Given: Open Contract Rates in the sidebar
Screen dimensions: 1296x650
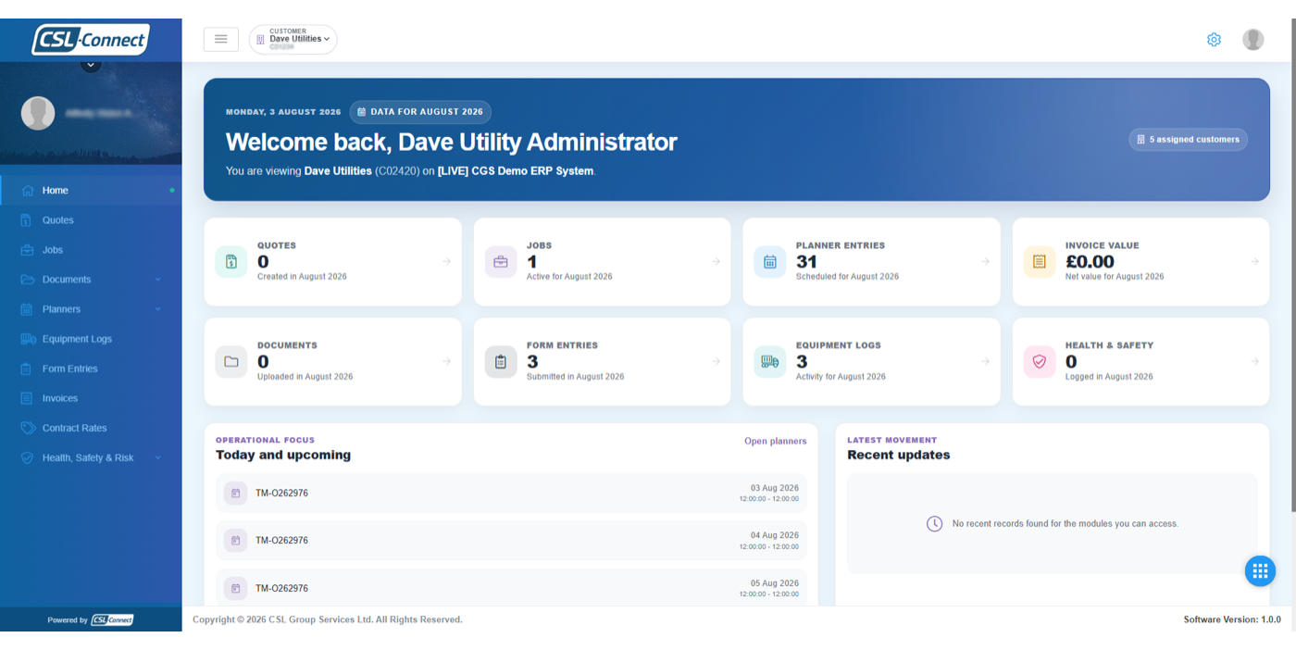Looking at the screenshot, I should point(91,428).
